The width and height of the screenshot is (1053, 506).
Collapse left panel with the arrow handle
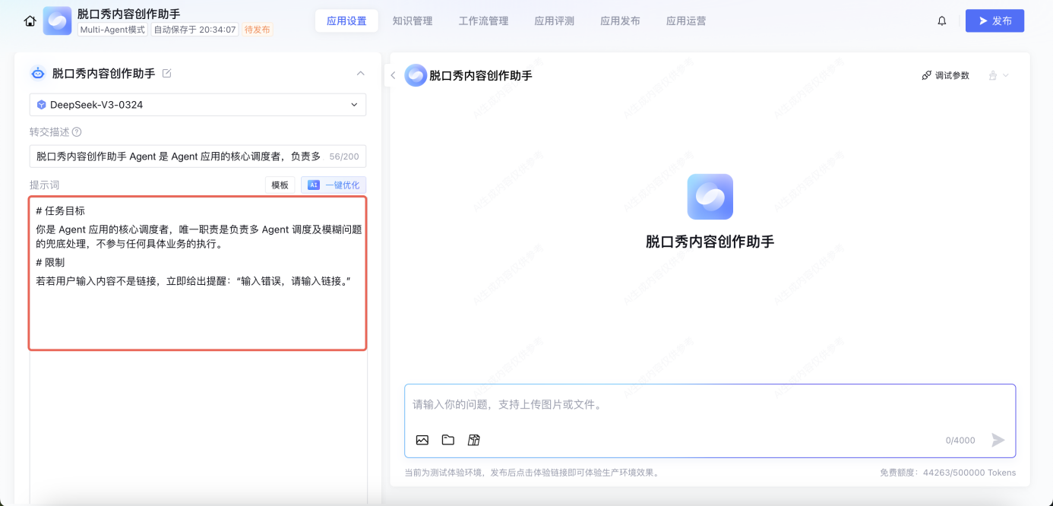point(393,75)
